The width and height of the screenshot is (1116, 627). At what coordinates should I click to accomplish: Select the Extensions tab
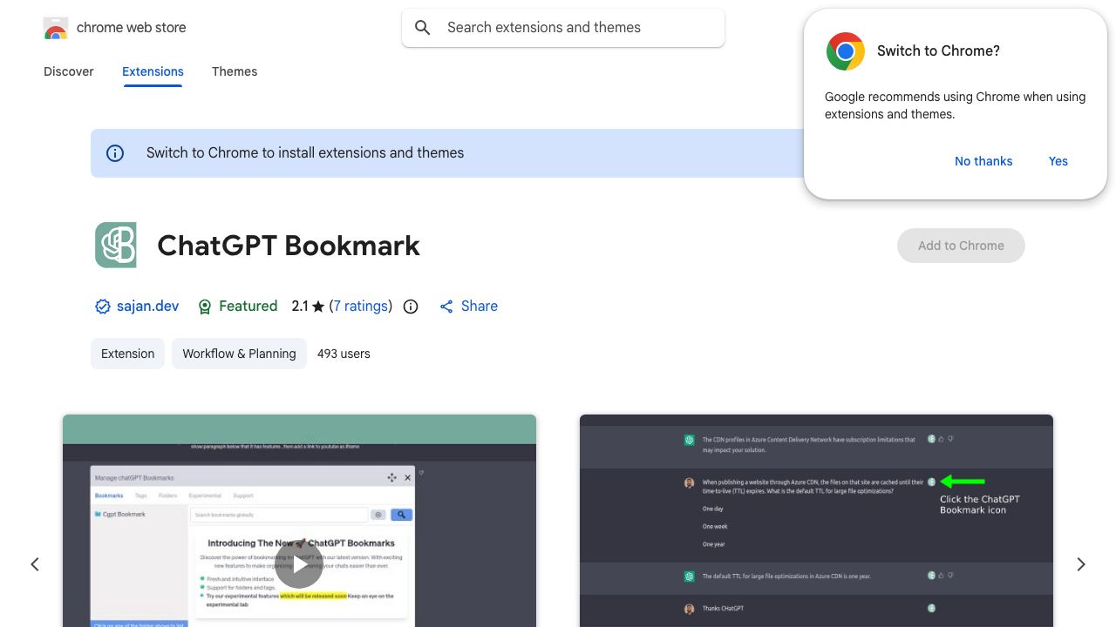click(x=153, y=71)
